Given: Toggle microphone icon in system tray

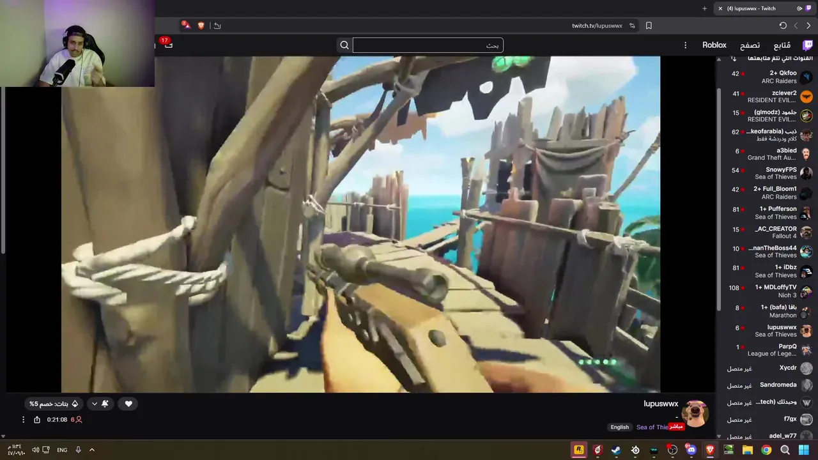Looking at the screenshot, I should tap(79, 450).
